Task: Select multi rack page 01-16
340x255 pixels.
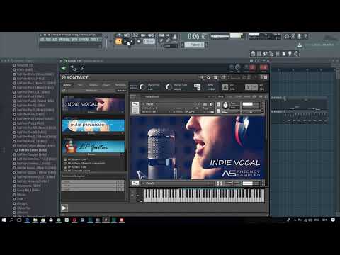Action: 221,96
